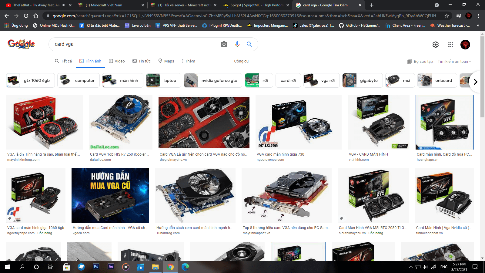Open the red MSI Gaming GTX 1060 image
The image size is (485, 273).
coord(44,122)
